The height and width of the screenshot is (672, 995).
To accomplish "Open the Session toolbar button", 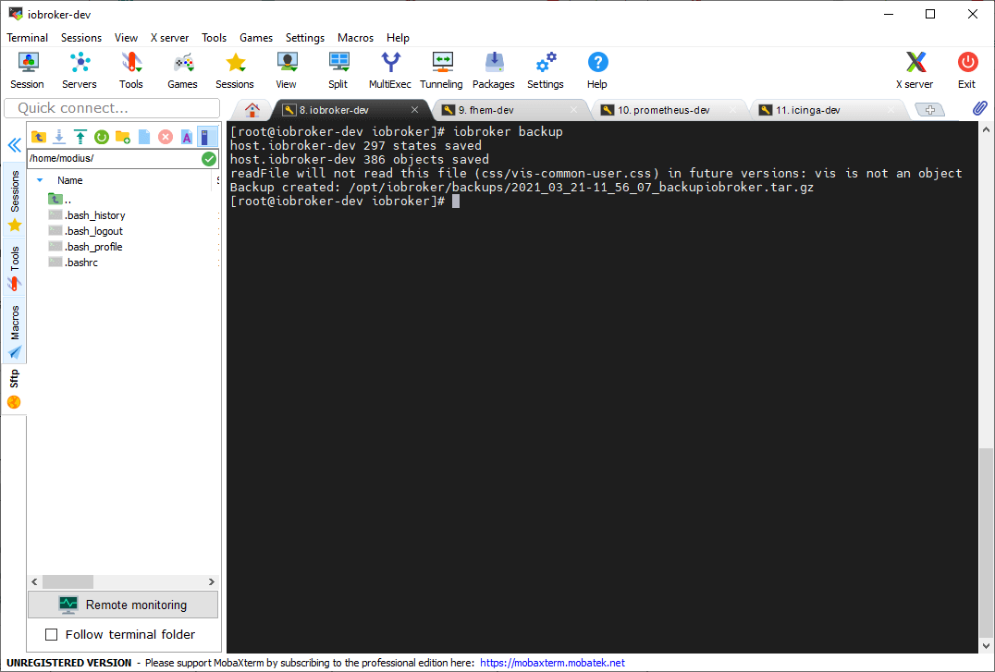I will (28, 70).
